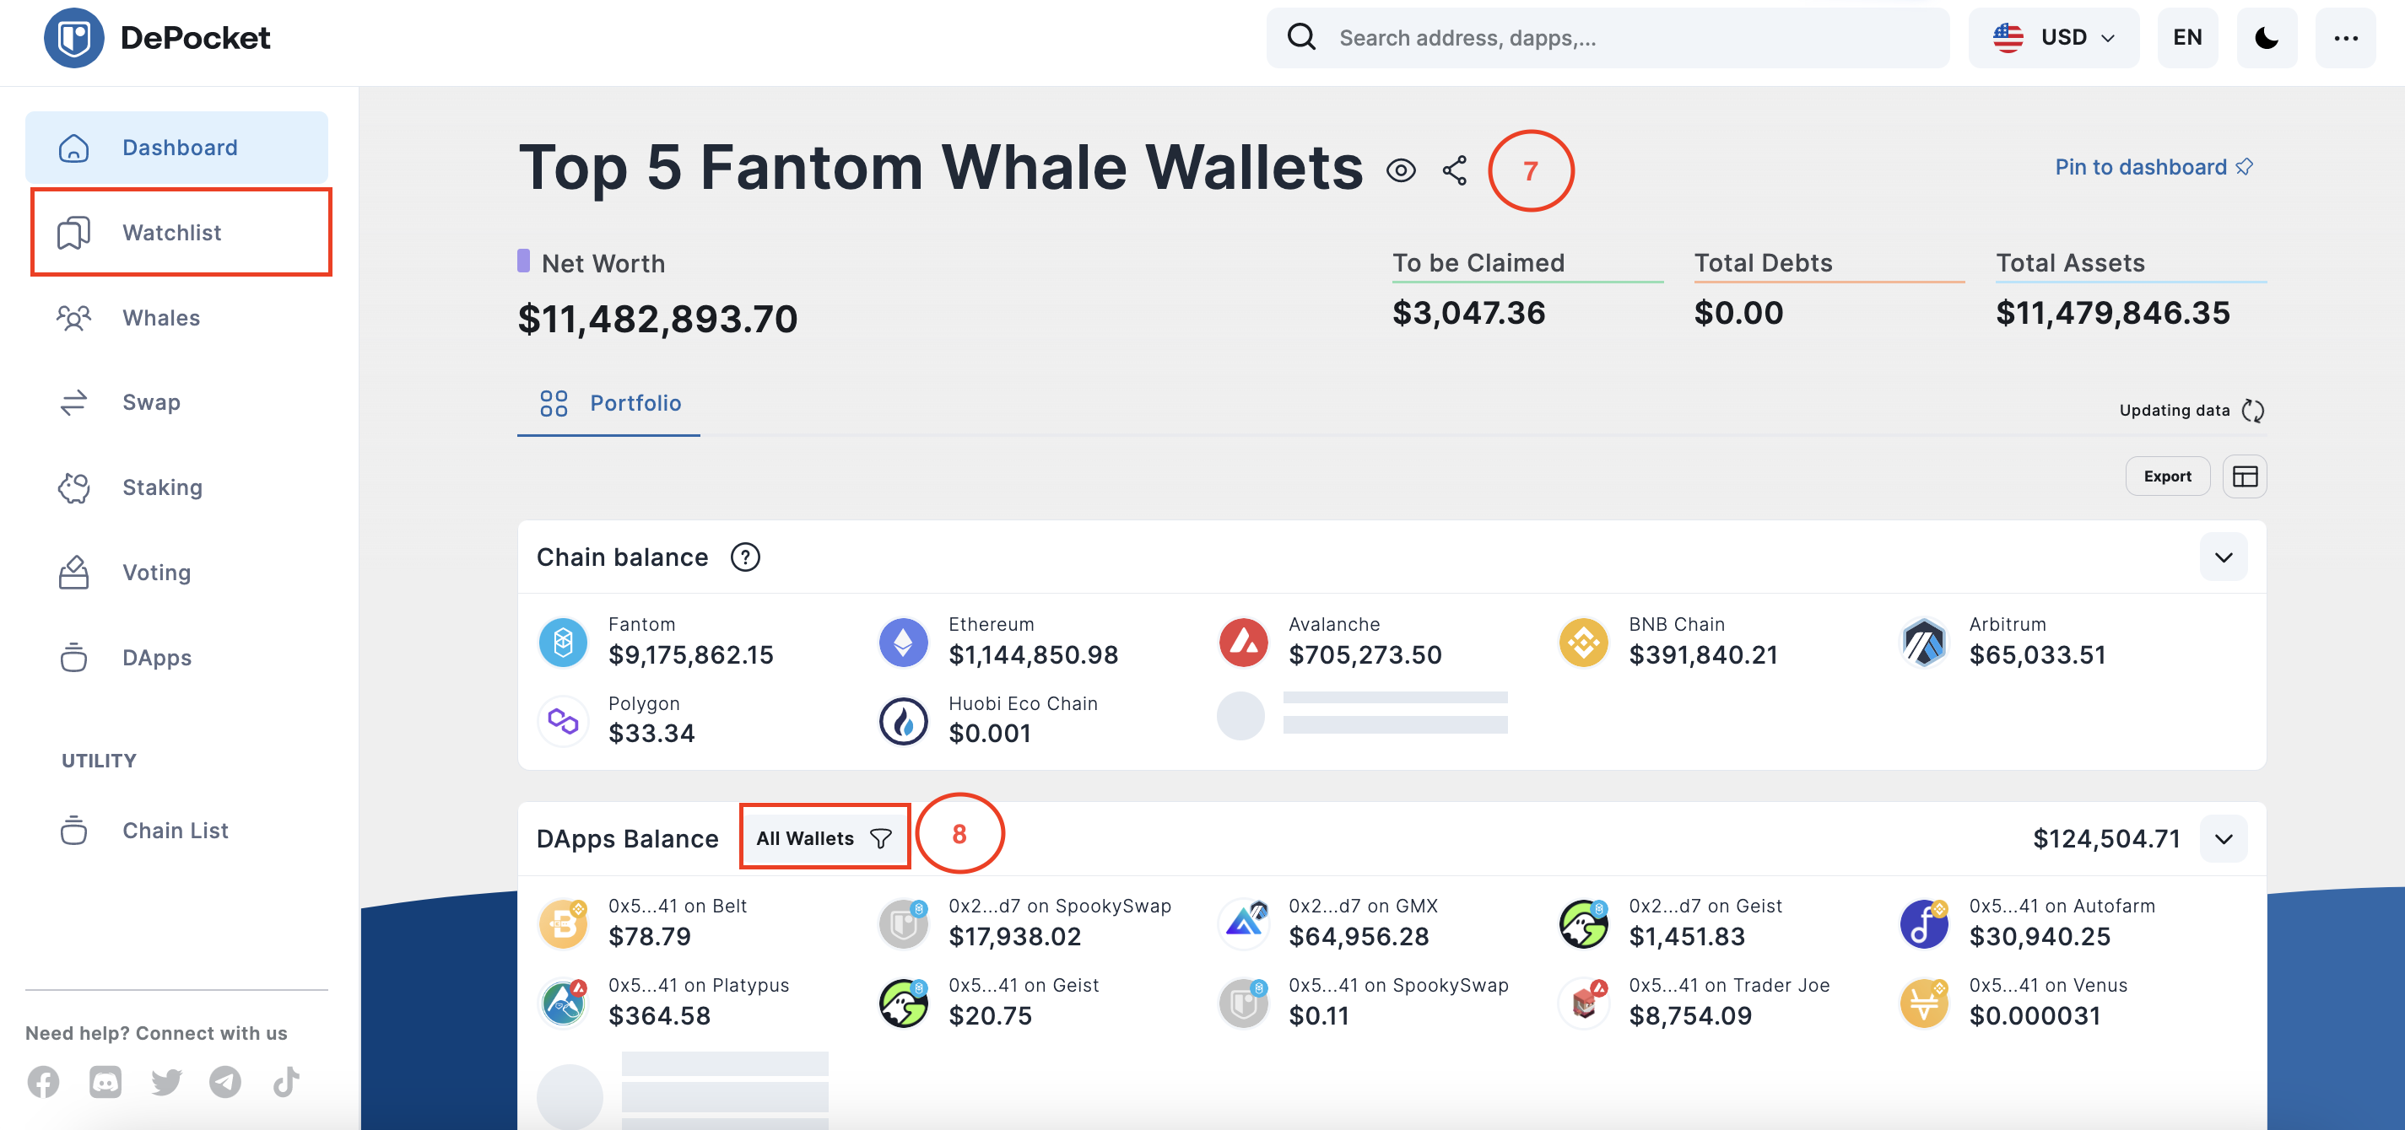This screenshot has height=1130, width=2405.
Task: Click Pin to dashboard link
Action: [2154, 167]
